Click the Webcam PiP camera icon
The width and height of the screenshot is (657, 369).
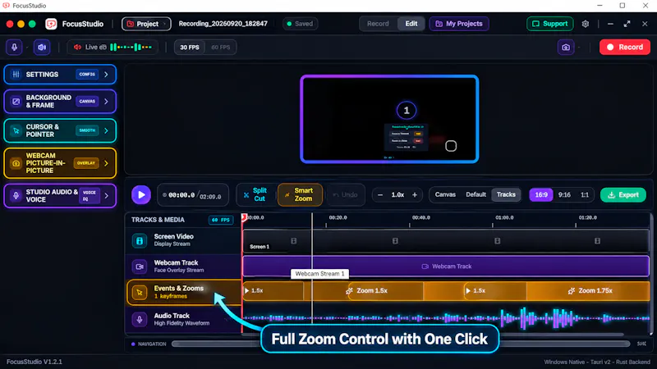pos(16,163)
